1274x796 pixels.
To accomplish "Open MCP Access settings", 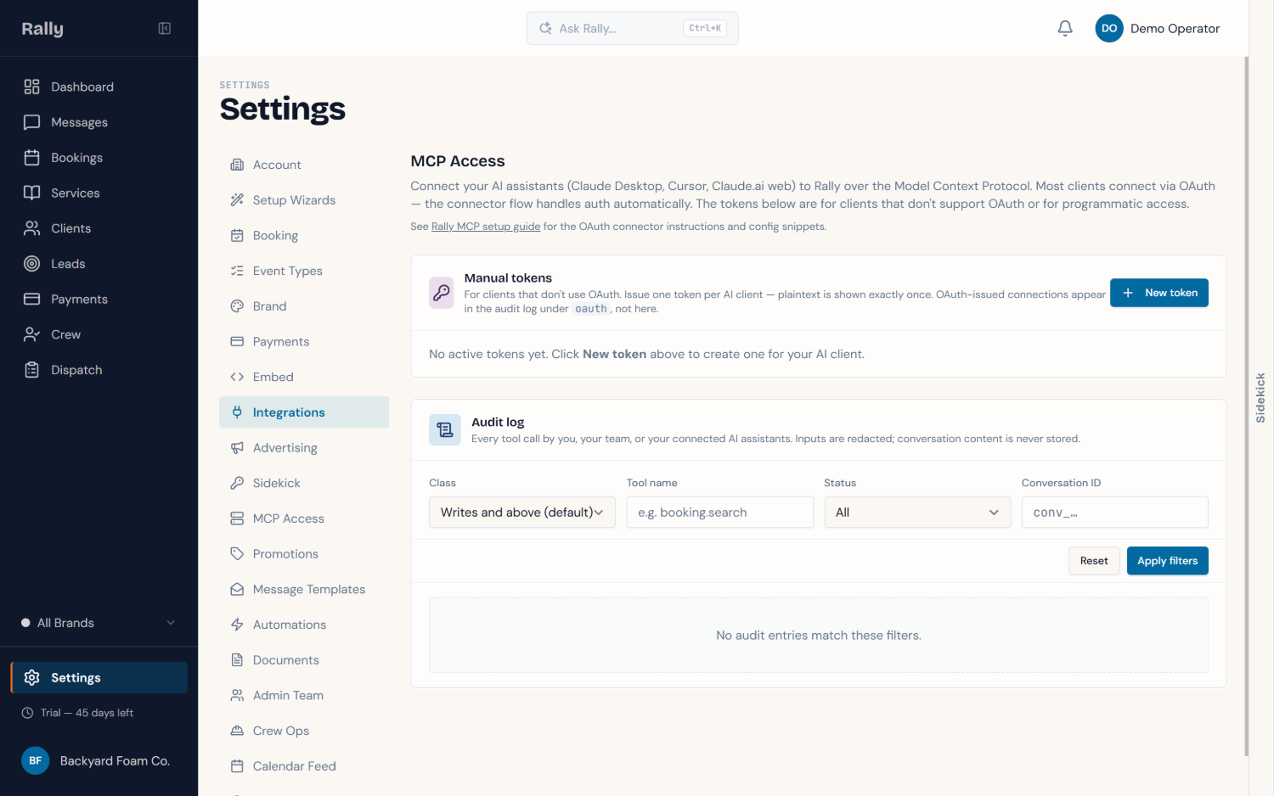I will pos(304,519).
